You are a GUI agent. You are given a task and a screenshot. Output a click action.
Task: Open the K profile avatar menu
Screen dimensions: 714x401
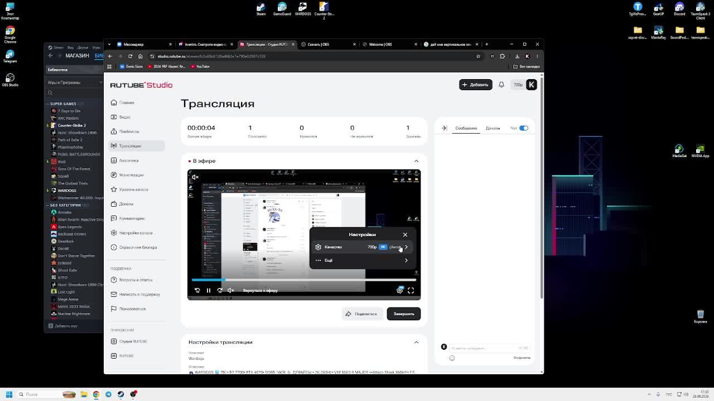531,85
